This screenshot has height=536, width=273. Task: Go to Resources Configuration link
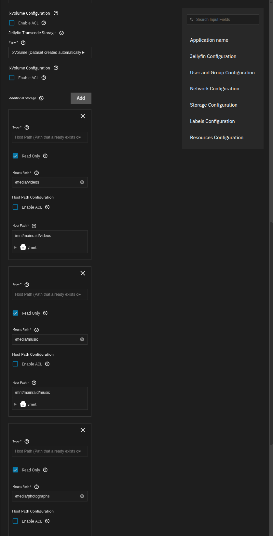217,138
